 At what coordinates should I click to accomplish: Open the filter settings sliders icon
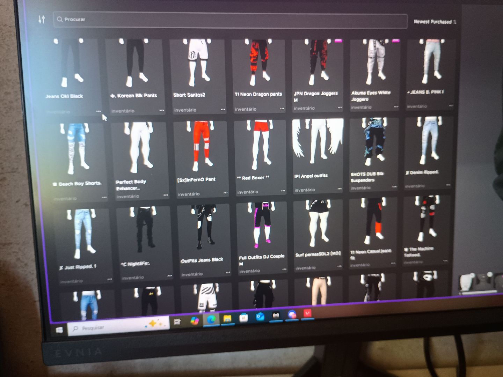point(42,20)
